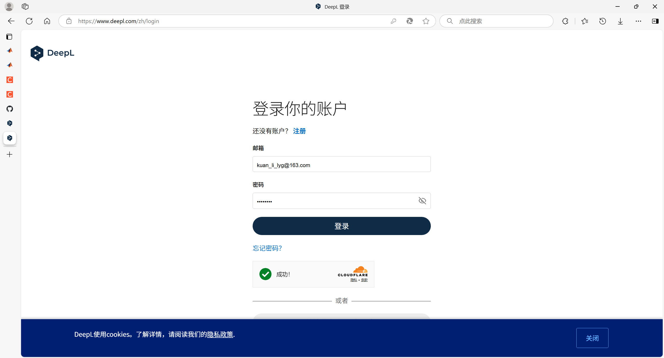
Task: Switch to the first orange C tab
Action: click(x=10, y=80)
